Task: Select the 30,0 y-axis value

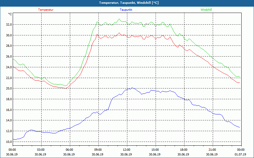Action: (x=9, y=35)
